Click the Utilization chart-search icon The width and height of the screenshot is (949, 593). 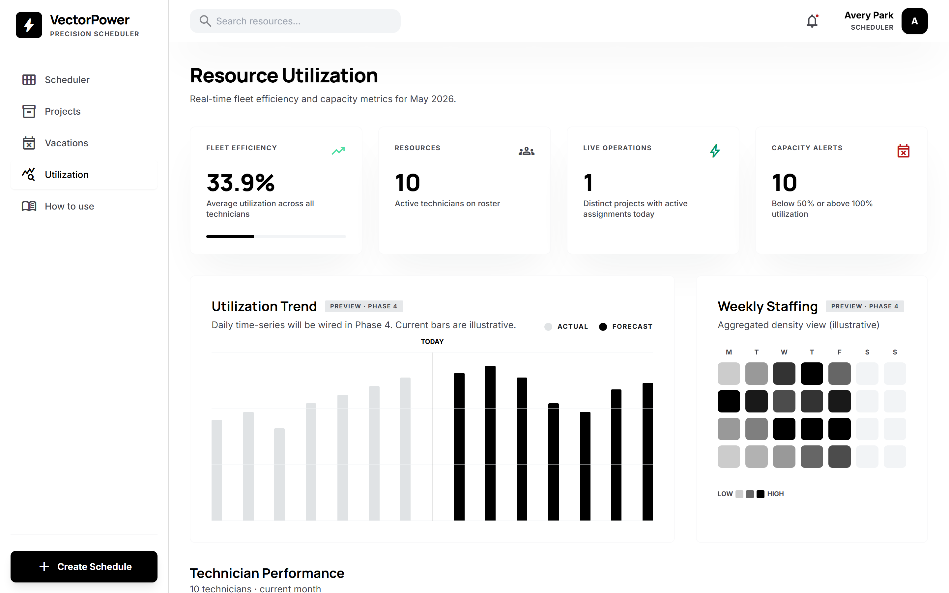point(29,175)
